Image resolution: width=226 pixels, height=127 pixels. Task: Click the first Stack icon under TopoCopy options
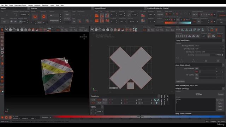(x=182, y=61)
